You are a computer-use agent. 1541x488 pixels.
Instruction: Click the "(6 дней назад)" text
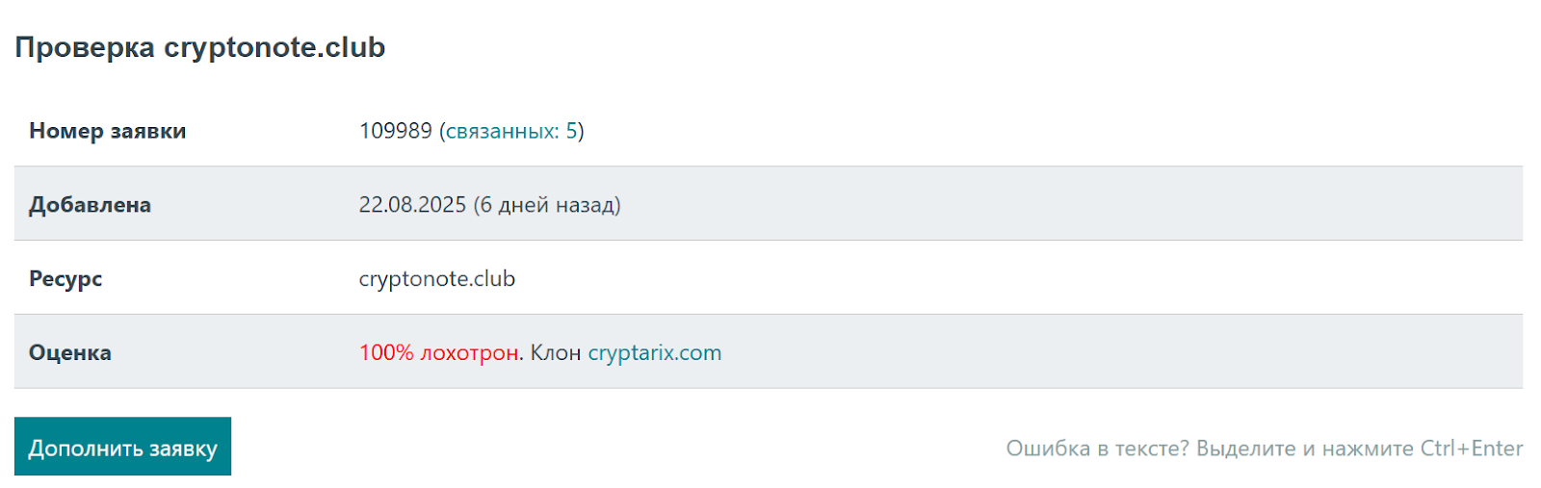[547, 205]
